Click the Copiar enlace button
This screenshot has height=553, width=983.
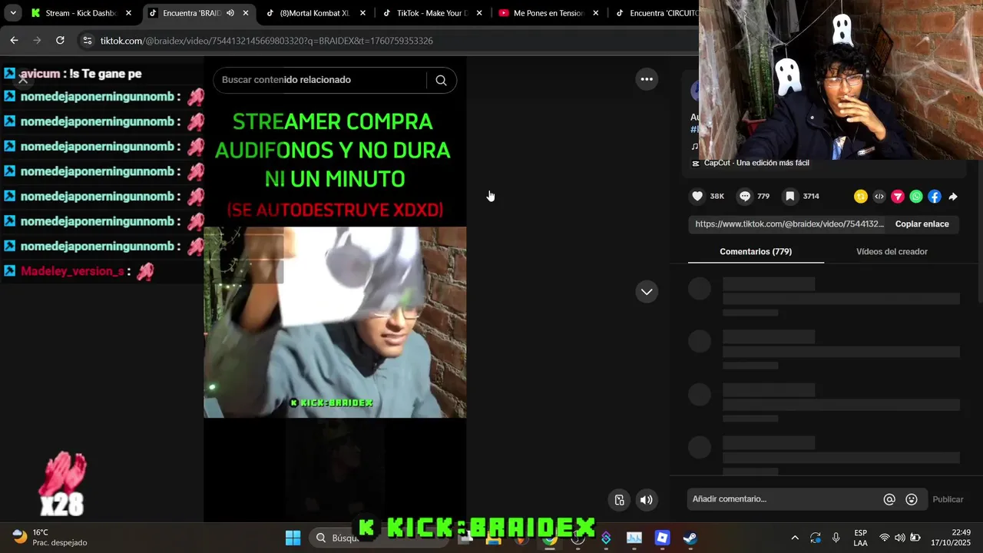[922, 224]
